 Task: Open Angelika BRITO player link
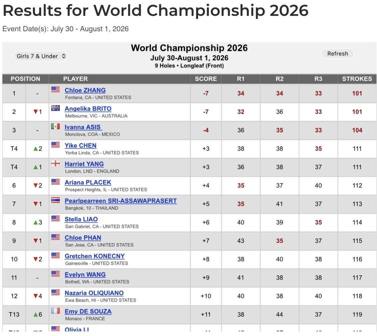point(88,109)
